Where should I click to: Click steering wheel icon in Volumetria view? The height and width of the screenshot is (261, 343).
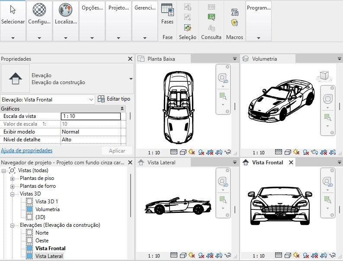pyautogui.click(x=327, y=99)
